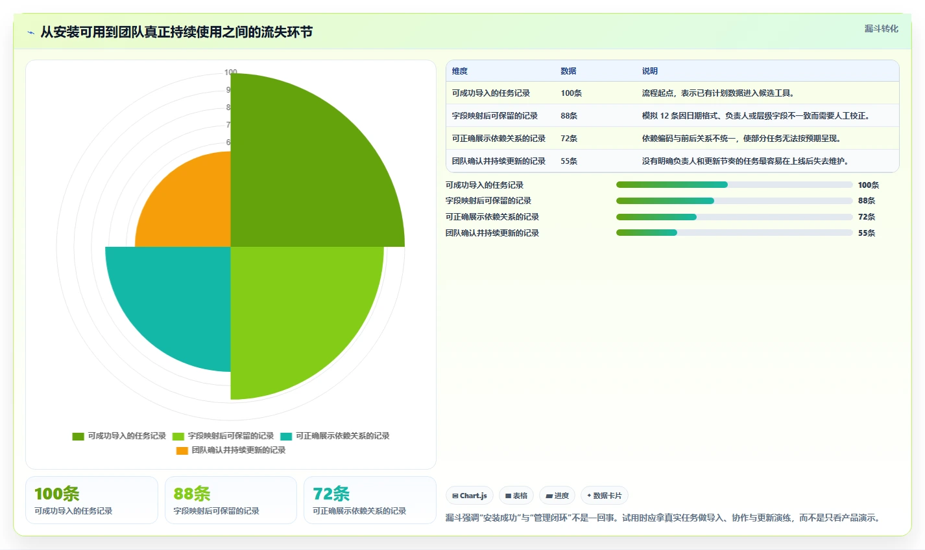Click the 表格 tag chip
Image resolution: width=925 pixels, height=550 pixels.
516,496
